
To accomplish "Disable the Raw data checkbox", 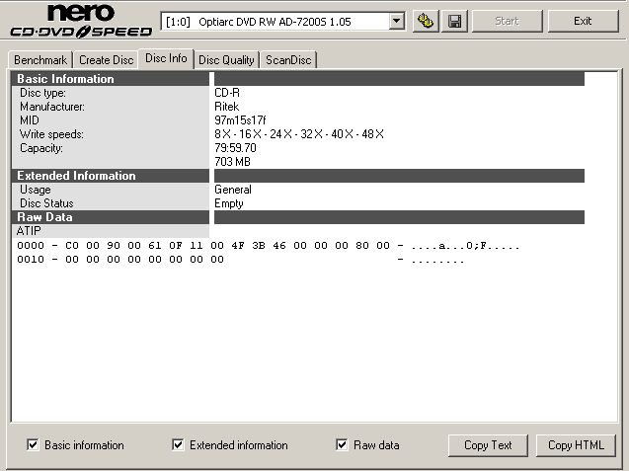I will click(x=343, y=445).
